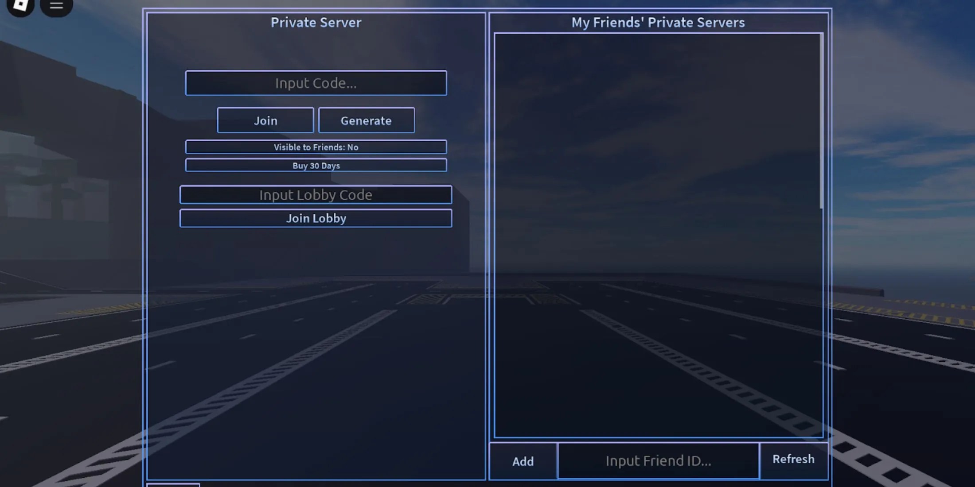The height and width of the screenshot is (487, 975).
Task: Click the Private Server heading
Action: (x=316, y=23)
